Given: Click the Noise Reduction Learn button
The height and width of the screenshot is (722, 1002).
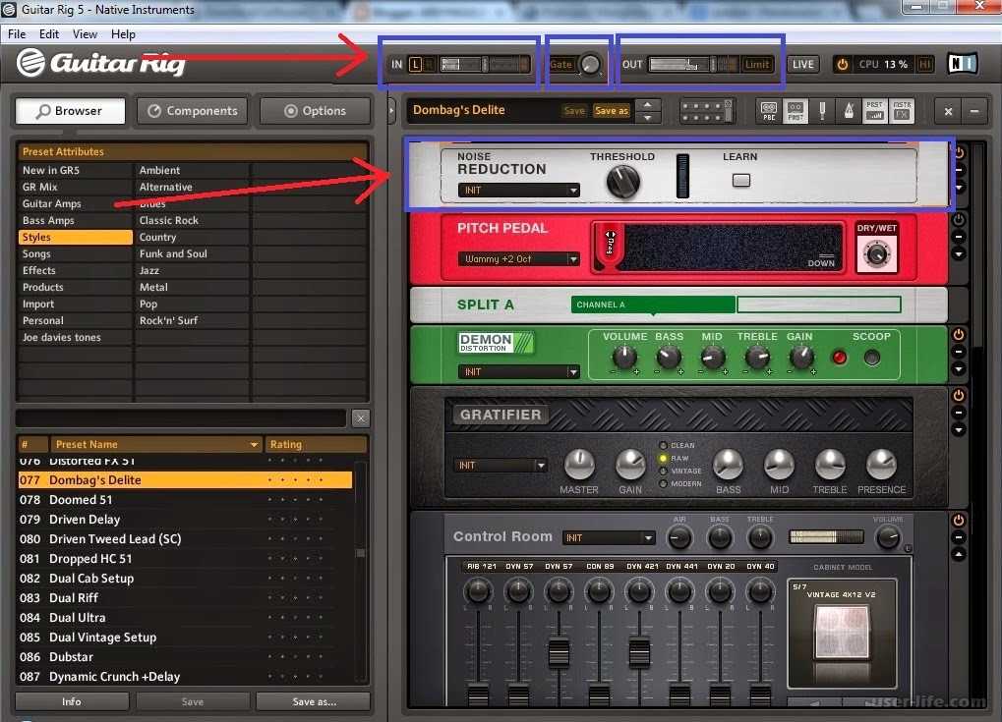Looking at the screenshot, I should pos(741,181).
